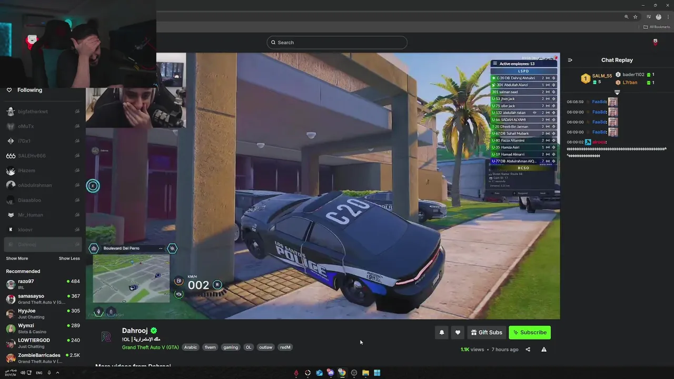Click the magnifier icon in the search bar
The height and width of the screenshot is (379, 674).
(x=273, y=43)
